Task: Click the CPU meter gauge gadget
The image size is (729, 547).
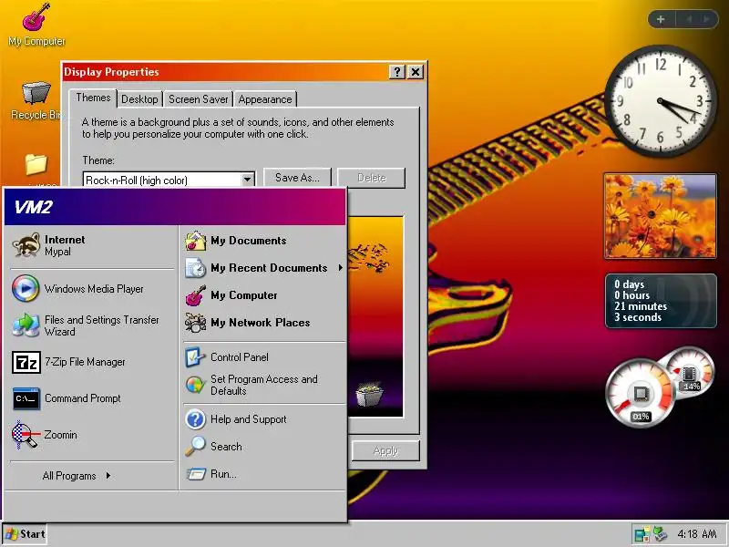Action: pyautogui.click(x=641, y=394)
